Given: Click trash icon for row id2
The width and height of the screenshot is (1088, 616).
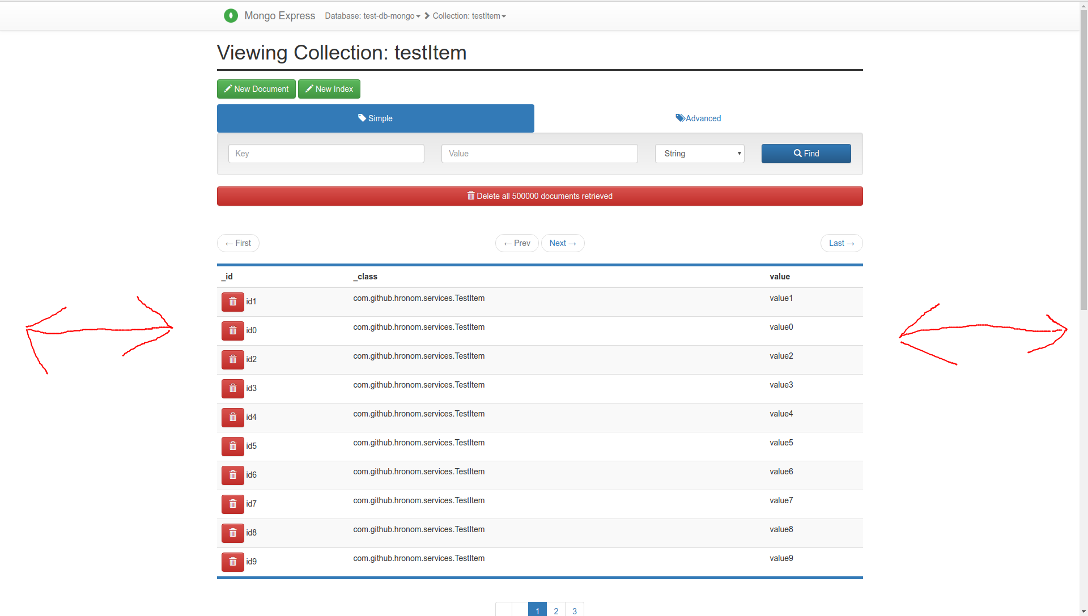Looking at the screenshot, I should (x=232, y=359).
